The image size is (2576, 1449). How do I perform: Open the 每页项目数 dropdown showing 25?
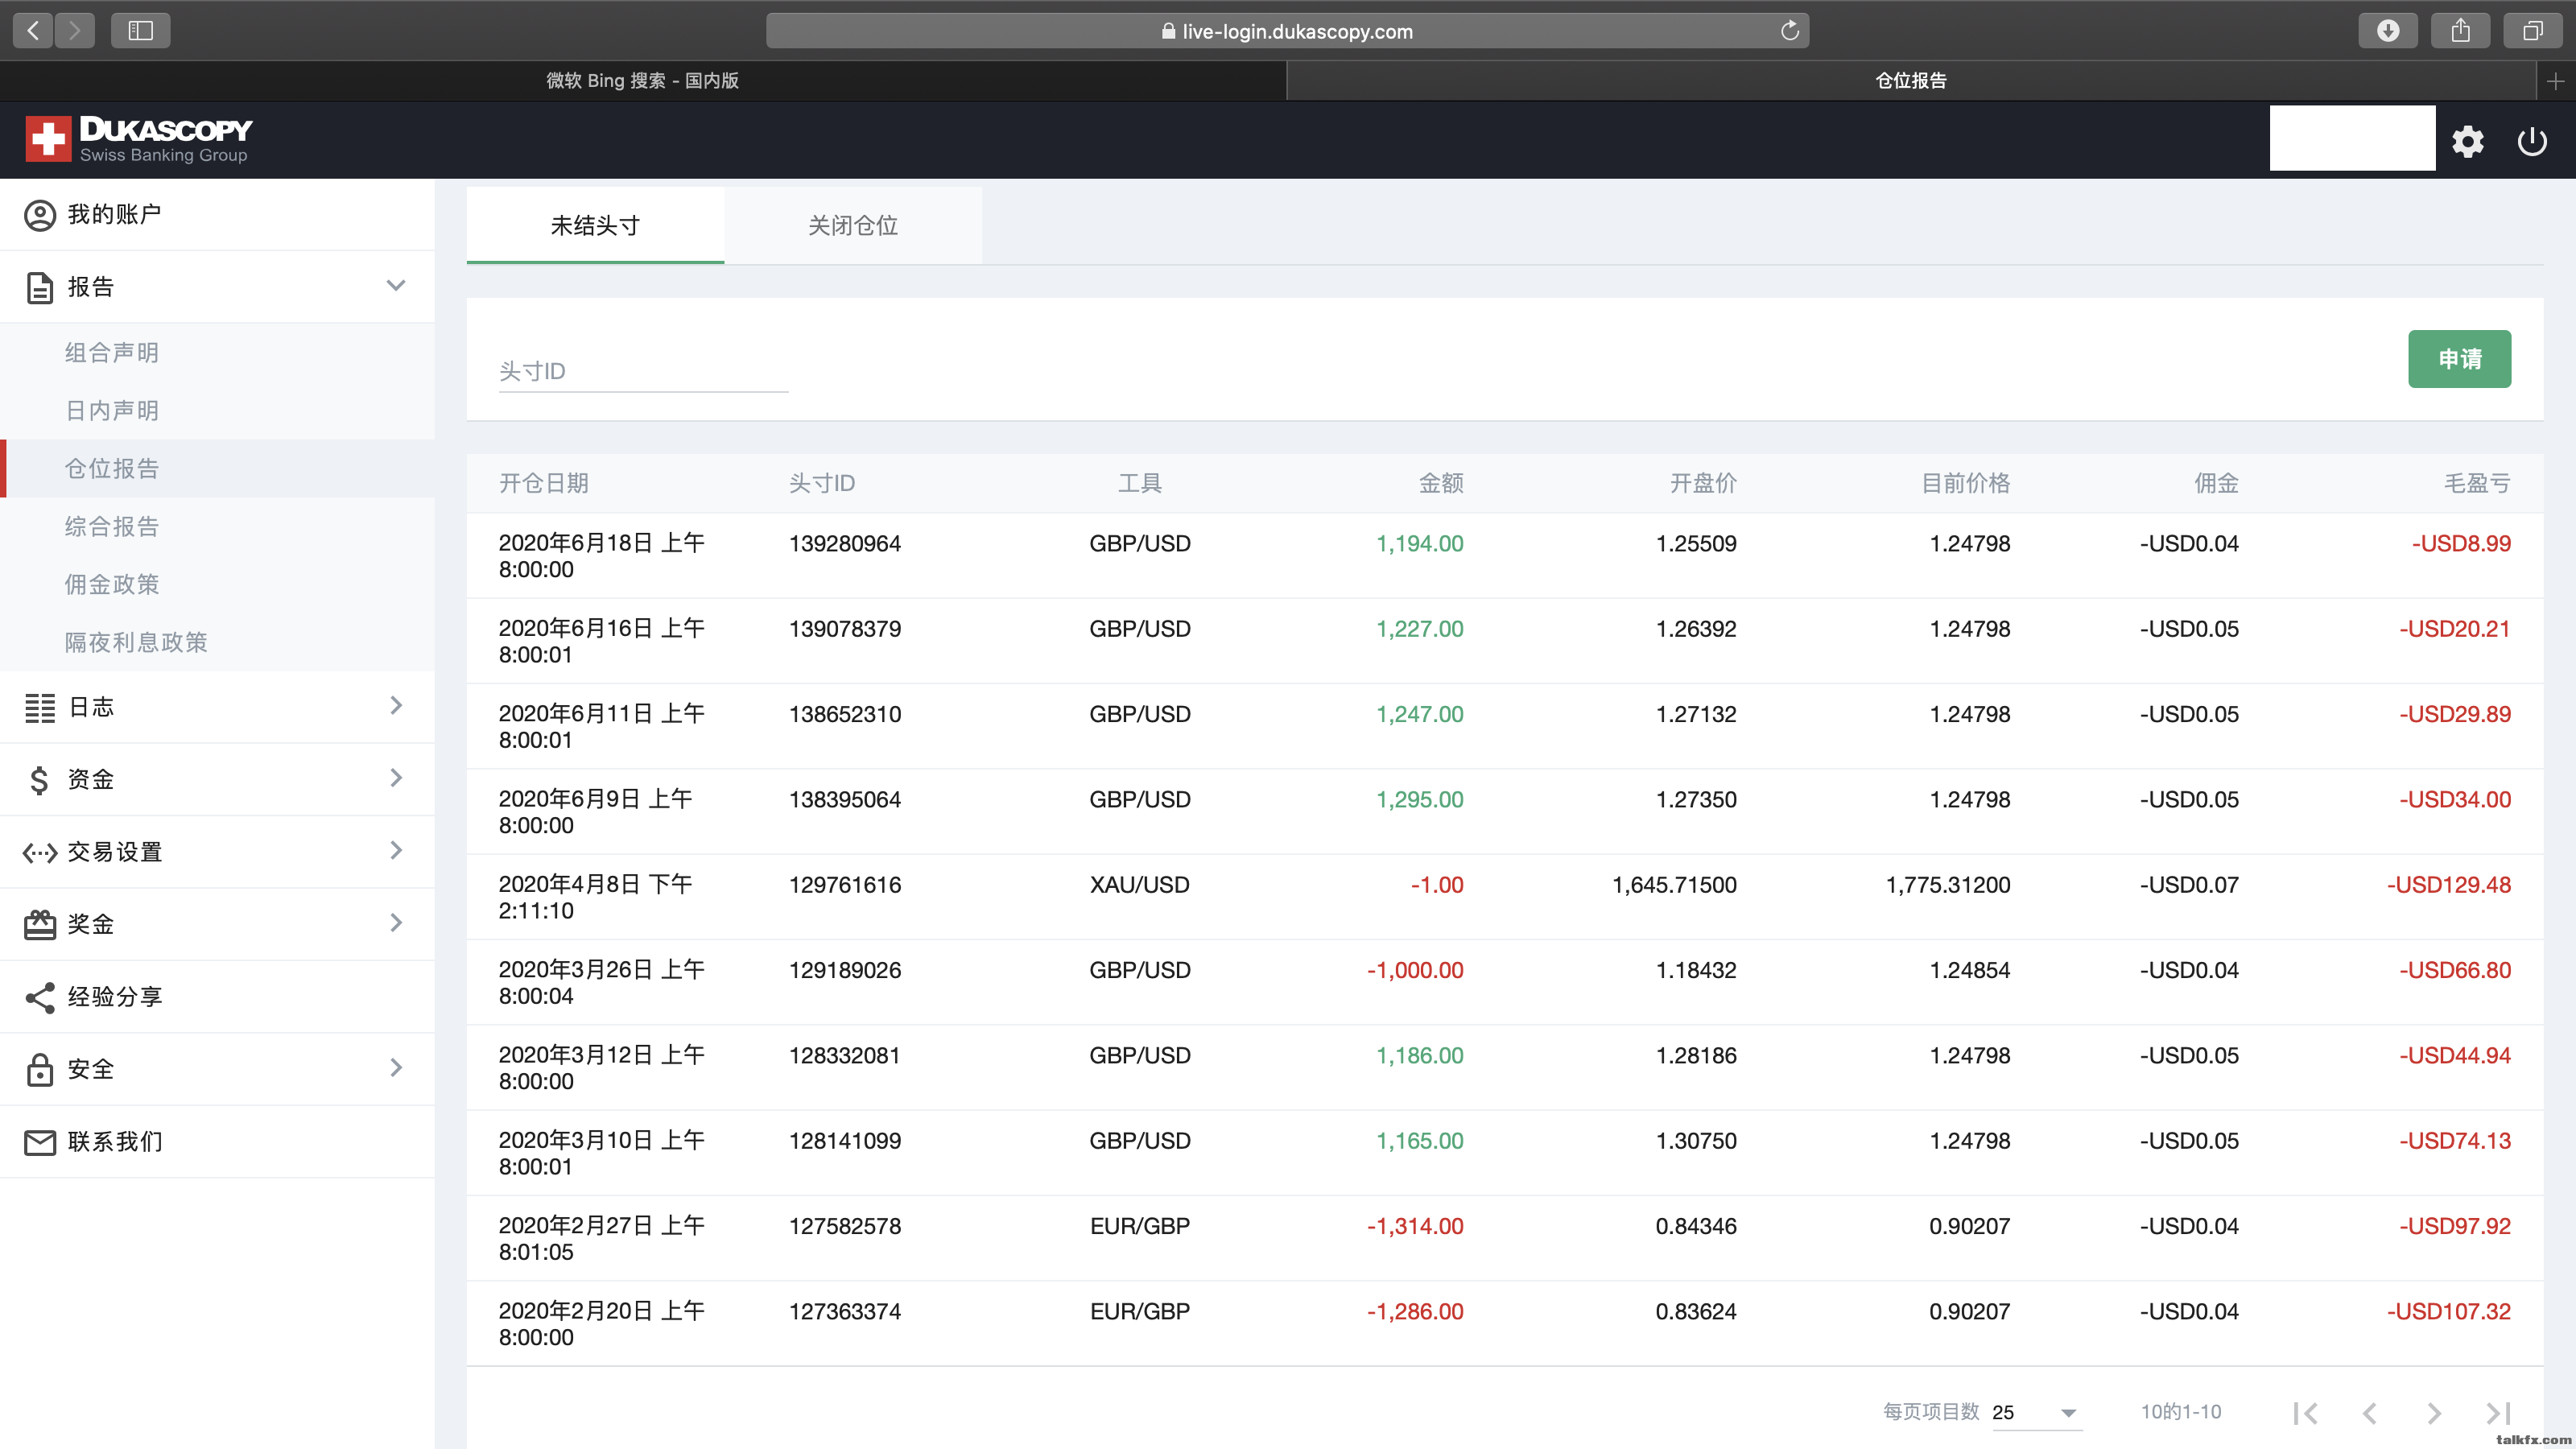pyautogui.click(x=2036, y=1412)
